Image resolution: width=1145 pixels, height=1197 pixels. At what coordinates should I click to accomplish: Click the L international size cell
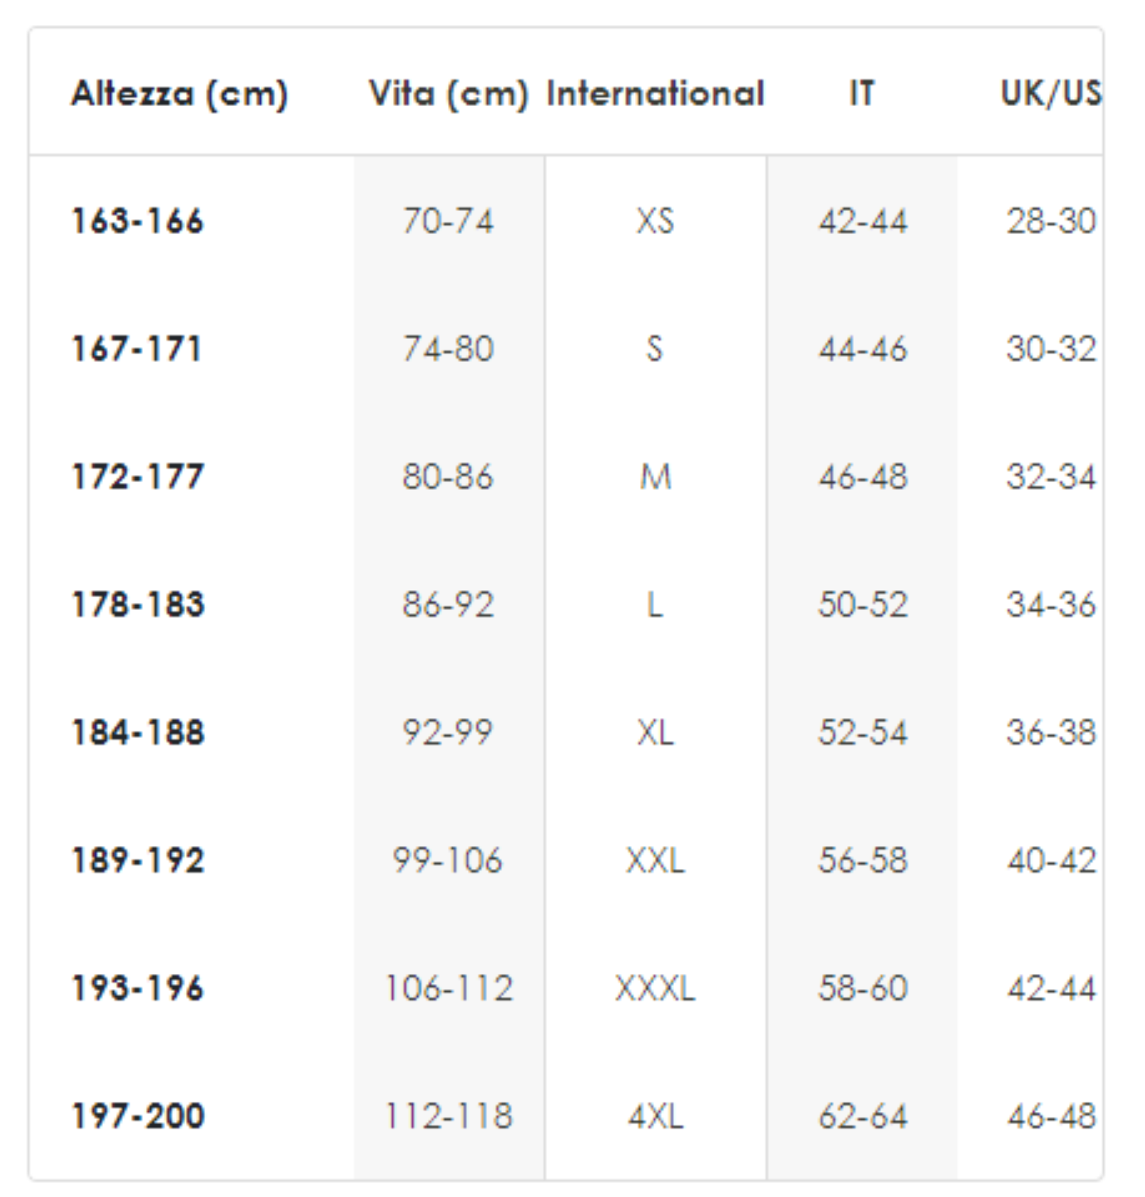click(x=655, y=605)
